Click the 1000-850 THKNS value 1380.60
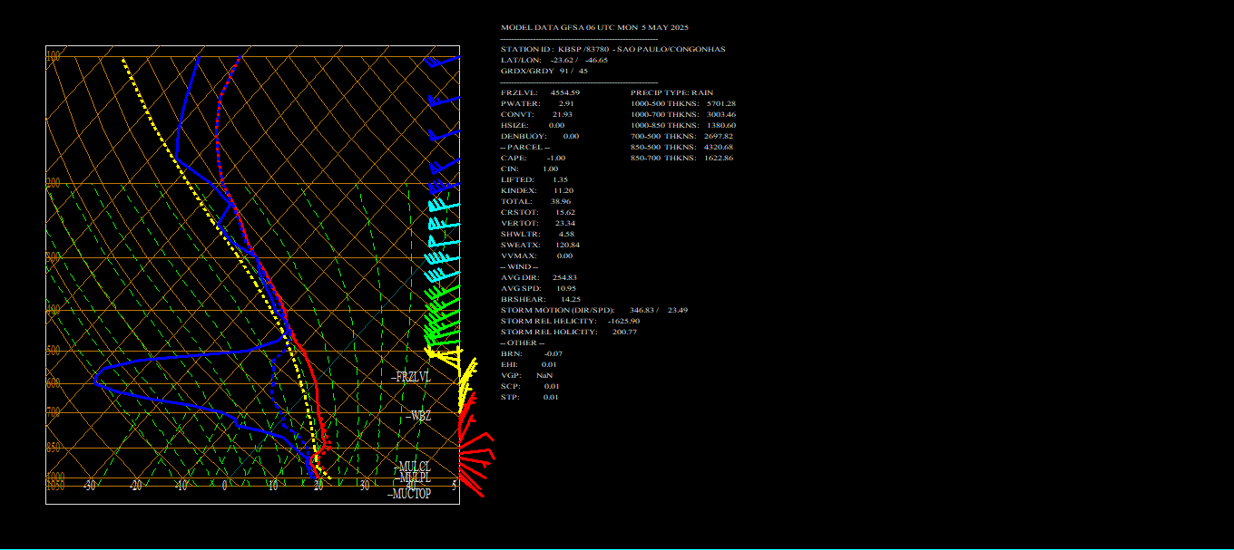Viewport: 1234px width, 550px height. (721, 125)
